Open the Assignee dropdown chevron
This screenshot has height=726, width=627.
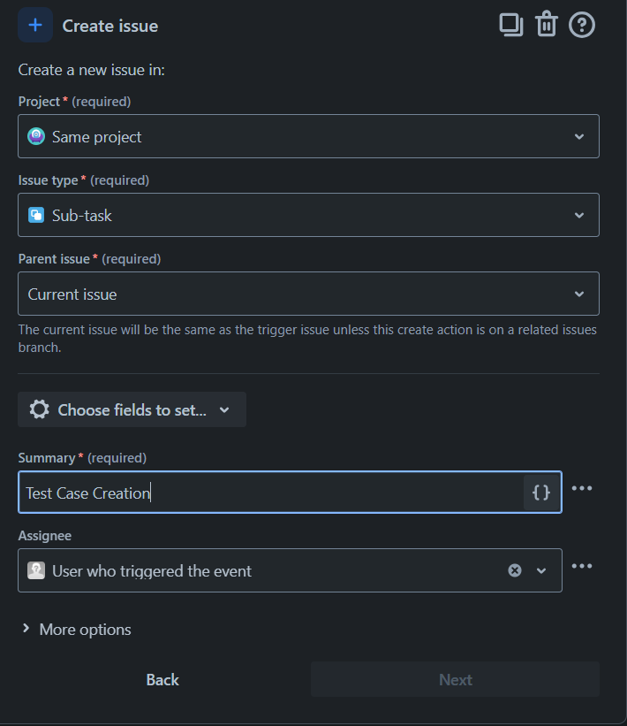click(541, 569)
